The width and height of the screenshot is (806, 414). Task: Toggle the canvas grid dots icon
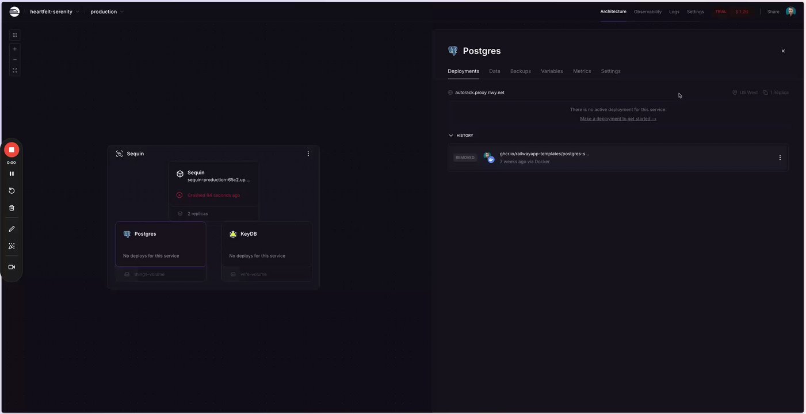(x=15, y=35)
